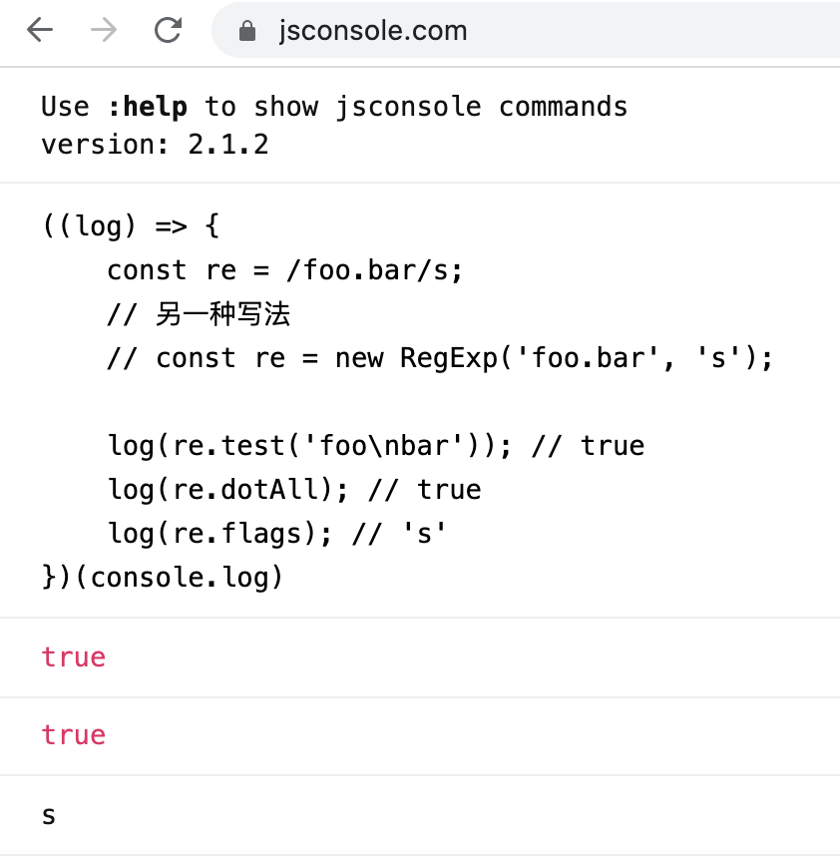Click the const re = /foo.bar/s; line
Screen dimensions: 840x856
(285, 270)
